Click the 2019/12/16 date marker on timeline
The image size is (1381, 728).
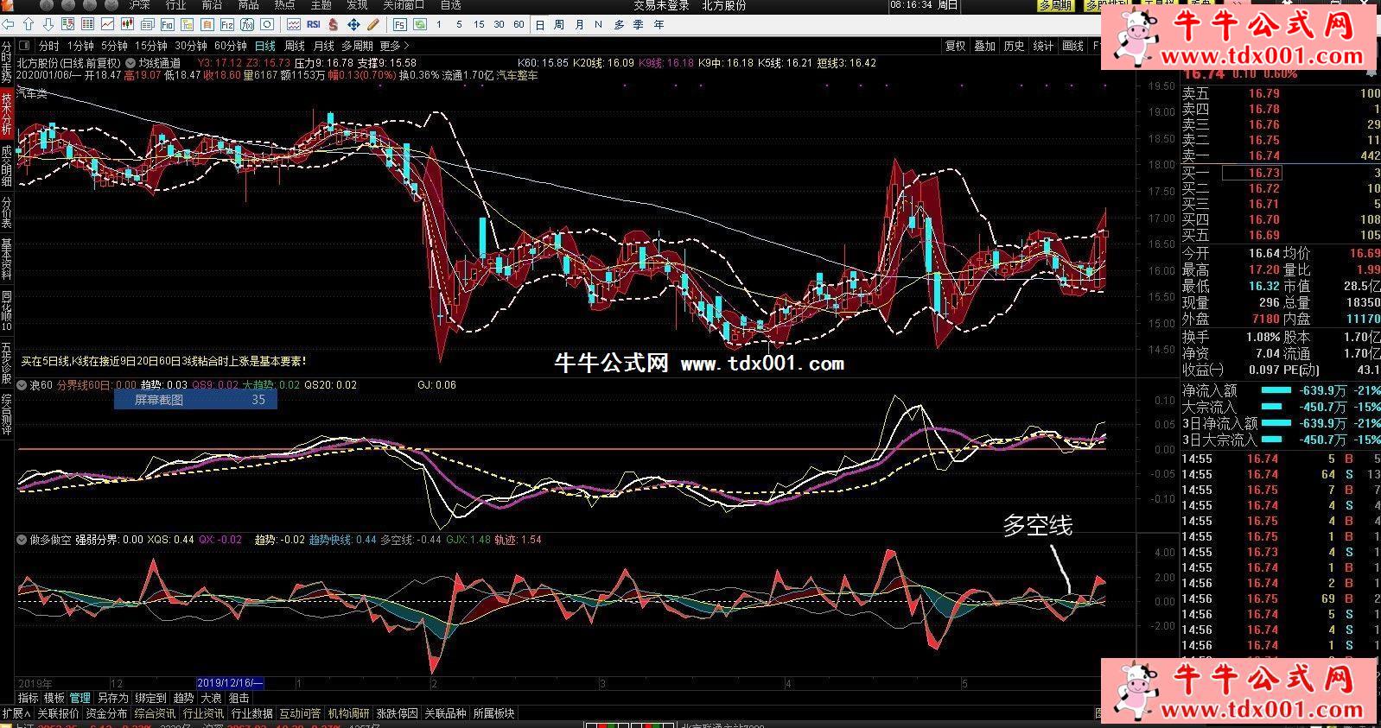230,683
